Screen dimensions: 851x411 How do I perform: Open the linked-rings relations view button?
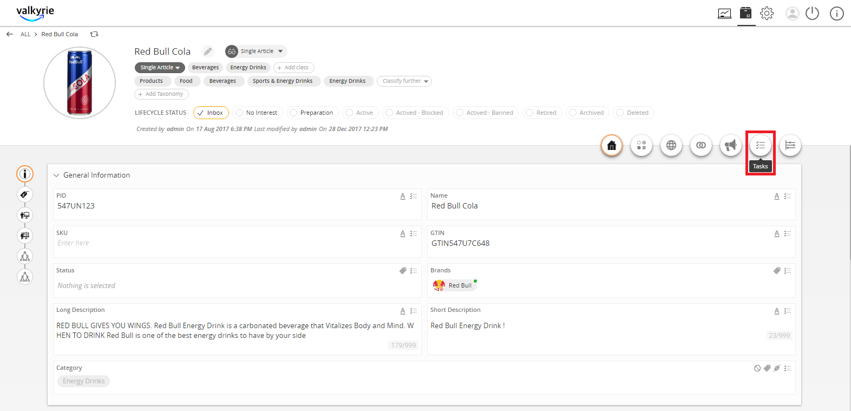pyautogui.click(x=701, y=145)
